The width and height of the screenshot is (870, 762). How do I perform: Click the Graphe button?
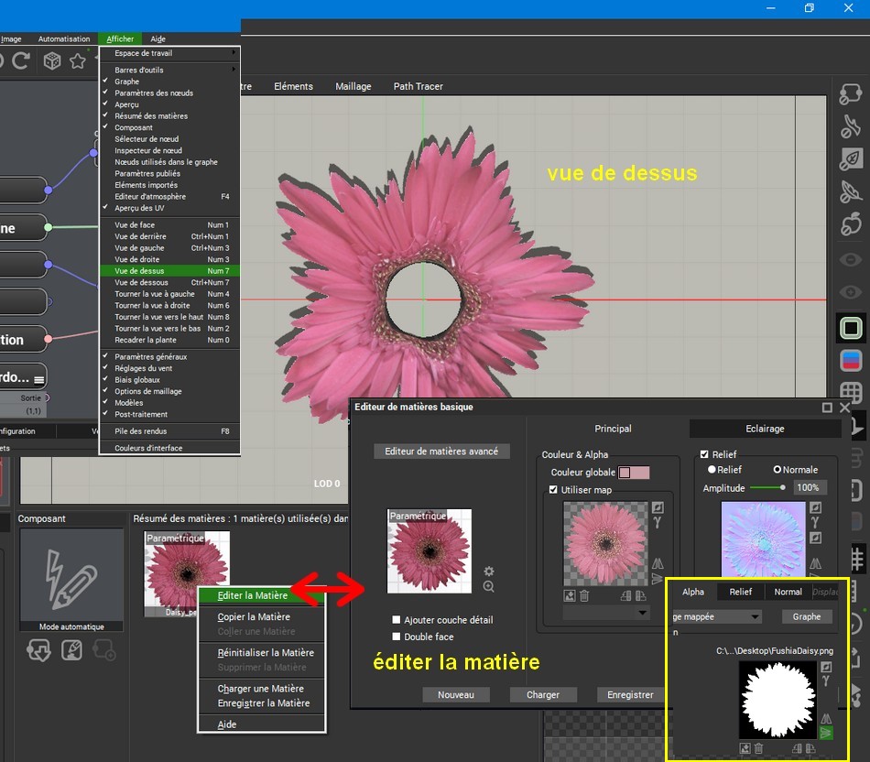(x=807, y=616)
